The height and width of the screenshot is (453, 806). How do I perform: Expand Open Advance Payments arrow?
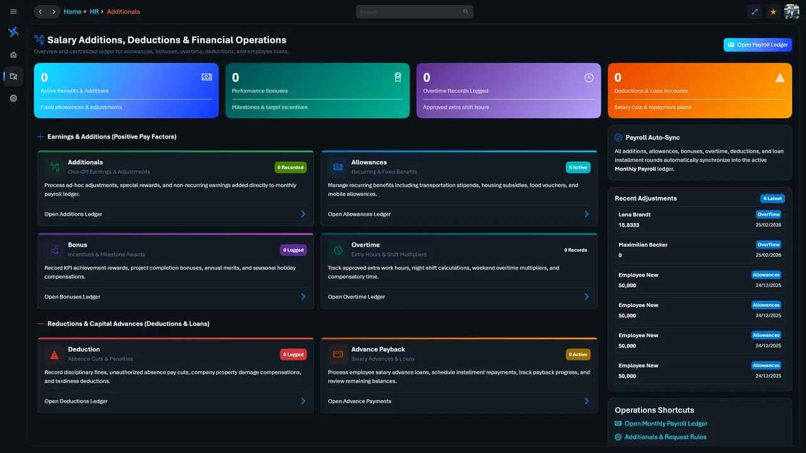pos(587,401)
